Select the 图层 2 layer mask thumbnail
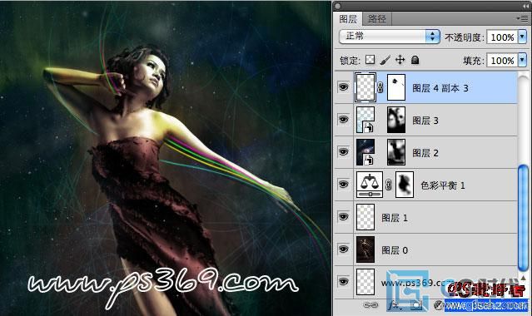 (396, 152)
